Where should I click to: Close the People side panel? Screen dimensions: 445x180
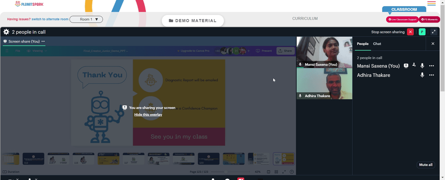point(433,44)
